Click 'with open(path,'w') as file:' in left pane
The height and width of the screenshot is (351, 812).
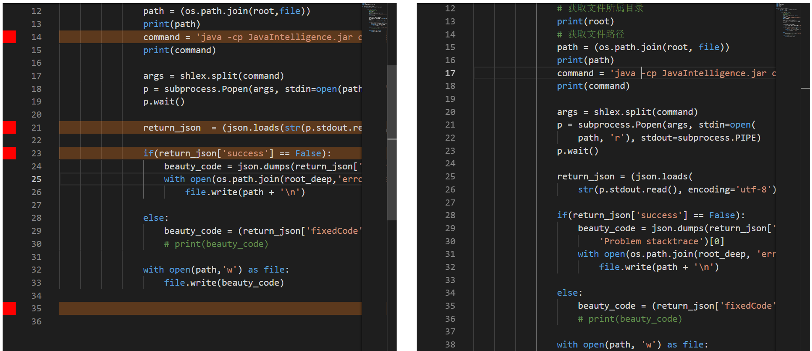pyautogui.click(x=216, y=270)
